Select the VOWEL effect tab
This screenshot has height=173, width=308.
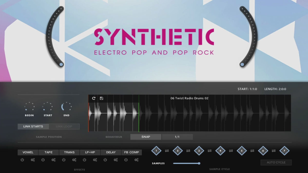tap(28, 152)
